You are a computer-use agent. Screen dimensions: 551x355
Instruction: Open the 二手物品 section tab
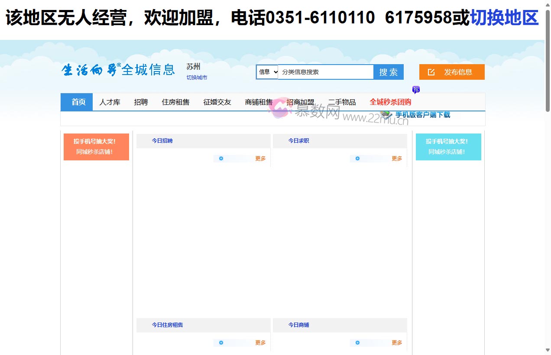coord(342,102)
